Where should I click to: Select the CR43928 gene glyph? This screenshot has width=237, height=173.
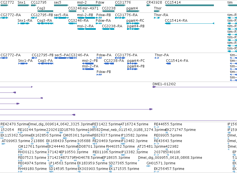[149, 5]
